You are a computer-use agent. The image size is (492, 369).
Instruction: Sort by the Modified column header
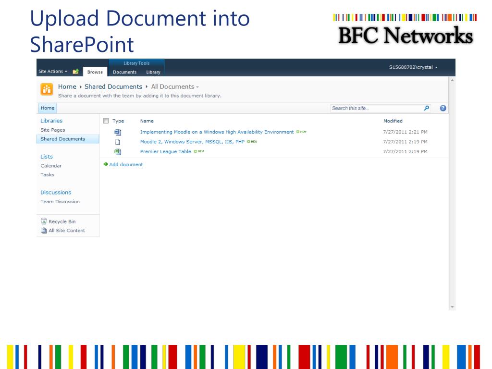pyautogui.click(x=393, y=121)
